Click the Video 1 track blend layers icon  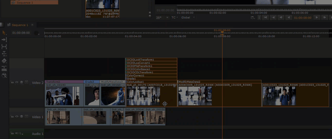(22, 117)
